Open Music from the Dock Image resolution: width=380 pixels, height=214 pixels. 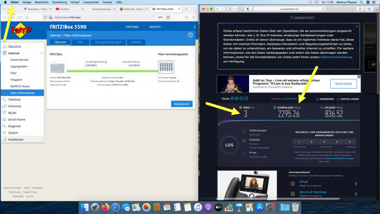pyautogui.click(x=198, y=207)
